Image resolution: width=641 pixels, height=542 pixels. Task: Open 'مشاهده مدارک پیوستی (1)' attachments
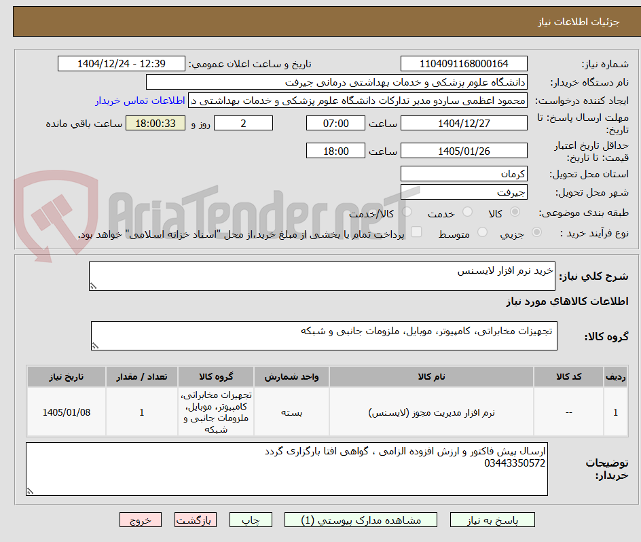[x=361, y=520]
